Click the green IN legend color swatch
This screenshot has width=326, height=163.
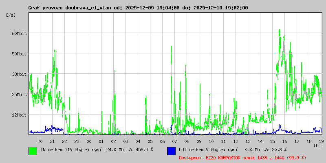(x=33, y=150)
